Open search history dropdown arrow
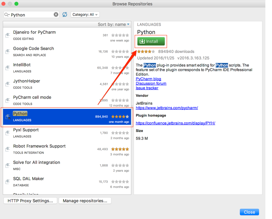 9,15
